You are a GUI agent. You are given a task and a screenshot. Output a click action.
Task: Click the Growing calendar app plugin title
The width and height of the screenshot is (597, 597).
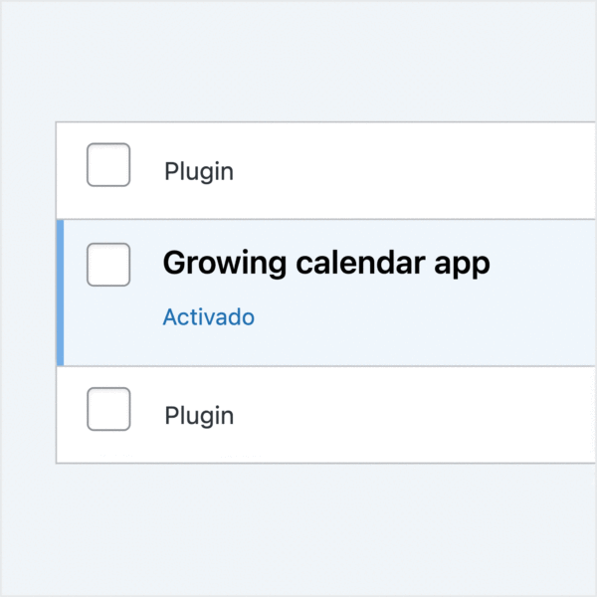[325, 264]
